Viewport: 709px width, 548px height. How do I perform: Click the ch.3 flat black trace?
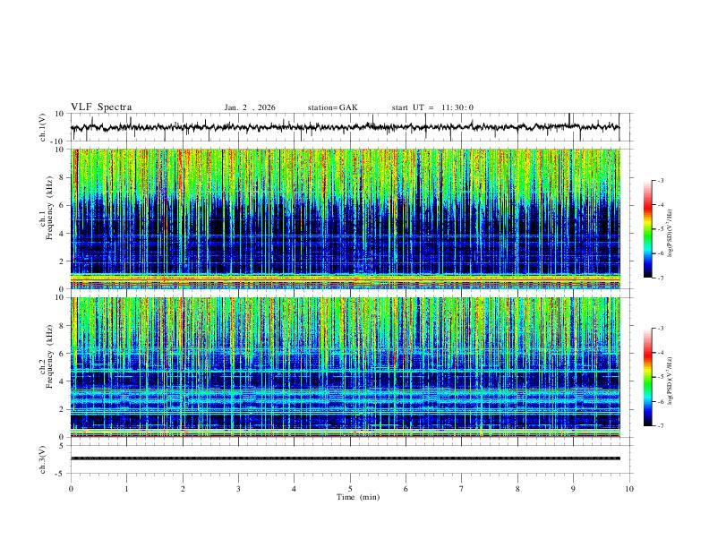point(345,458)
